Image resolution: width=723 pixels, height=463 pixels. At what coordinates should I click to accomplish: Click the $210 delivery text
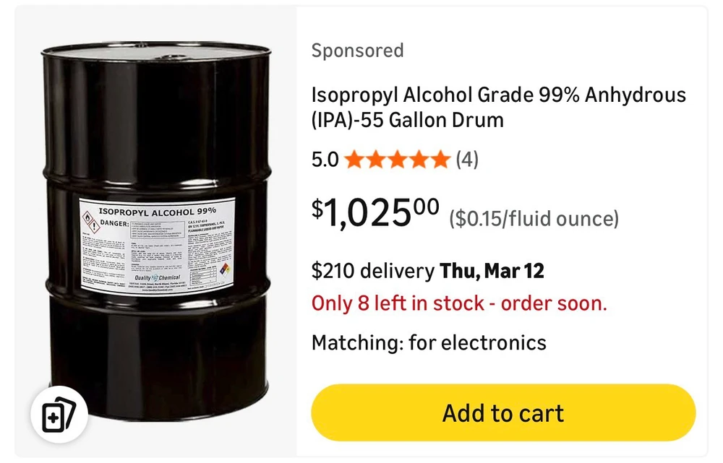(372, 271)
